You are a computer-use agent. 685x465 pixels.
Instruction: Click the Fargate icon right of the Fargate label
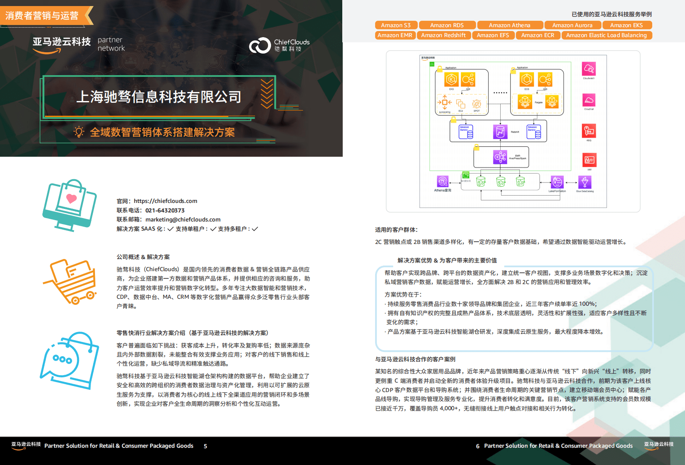[x=552, y=102]
